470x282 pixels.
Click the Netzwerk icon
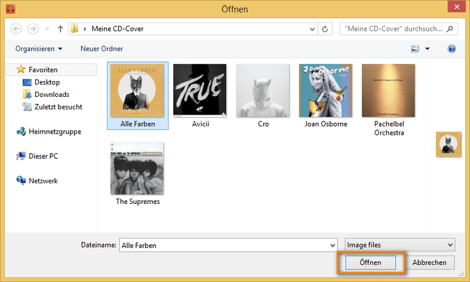click(21, 180)
